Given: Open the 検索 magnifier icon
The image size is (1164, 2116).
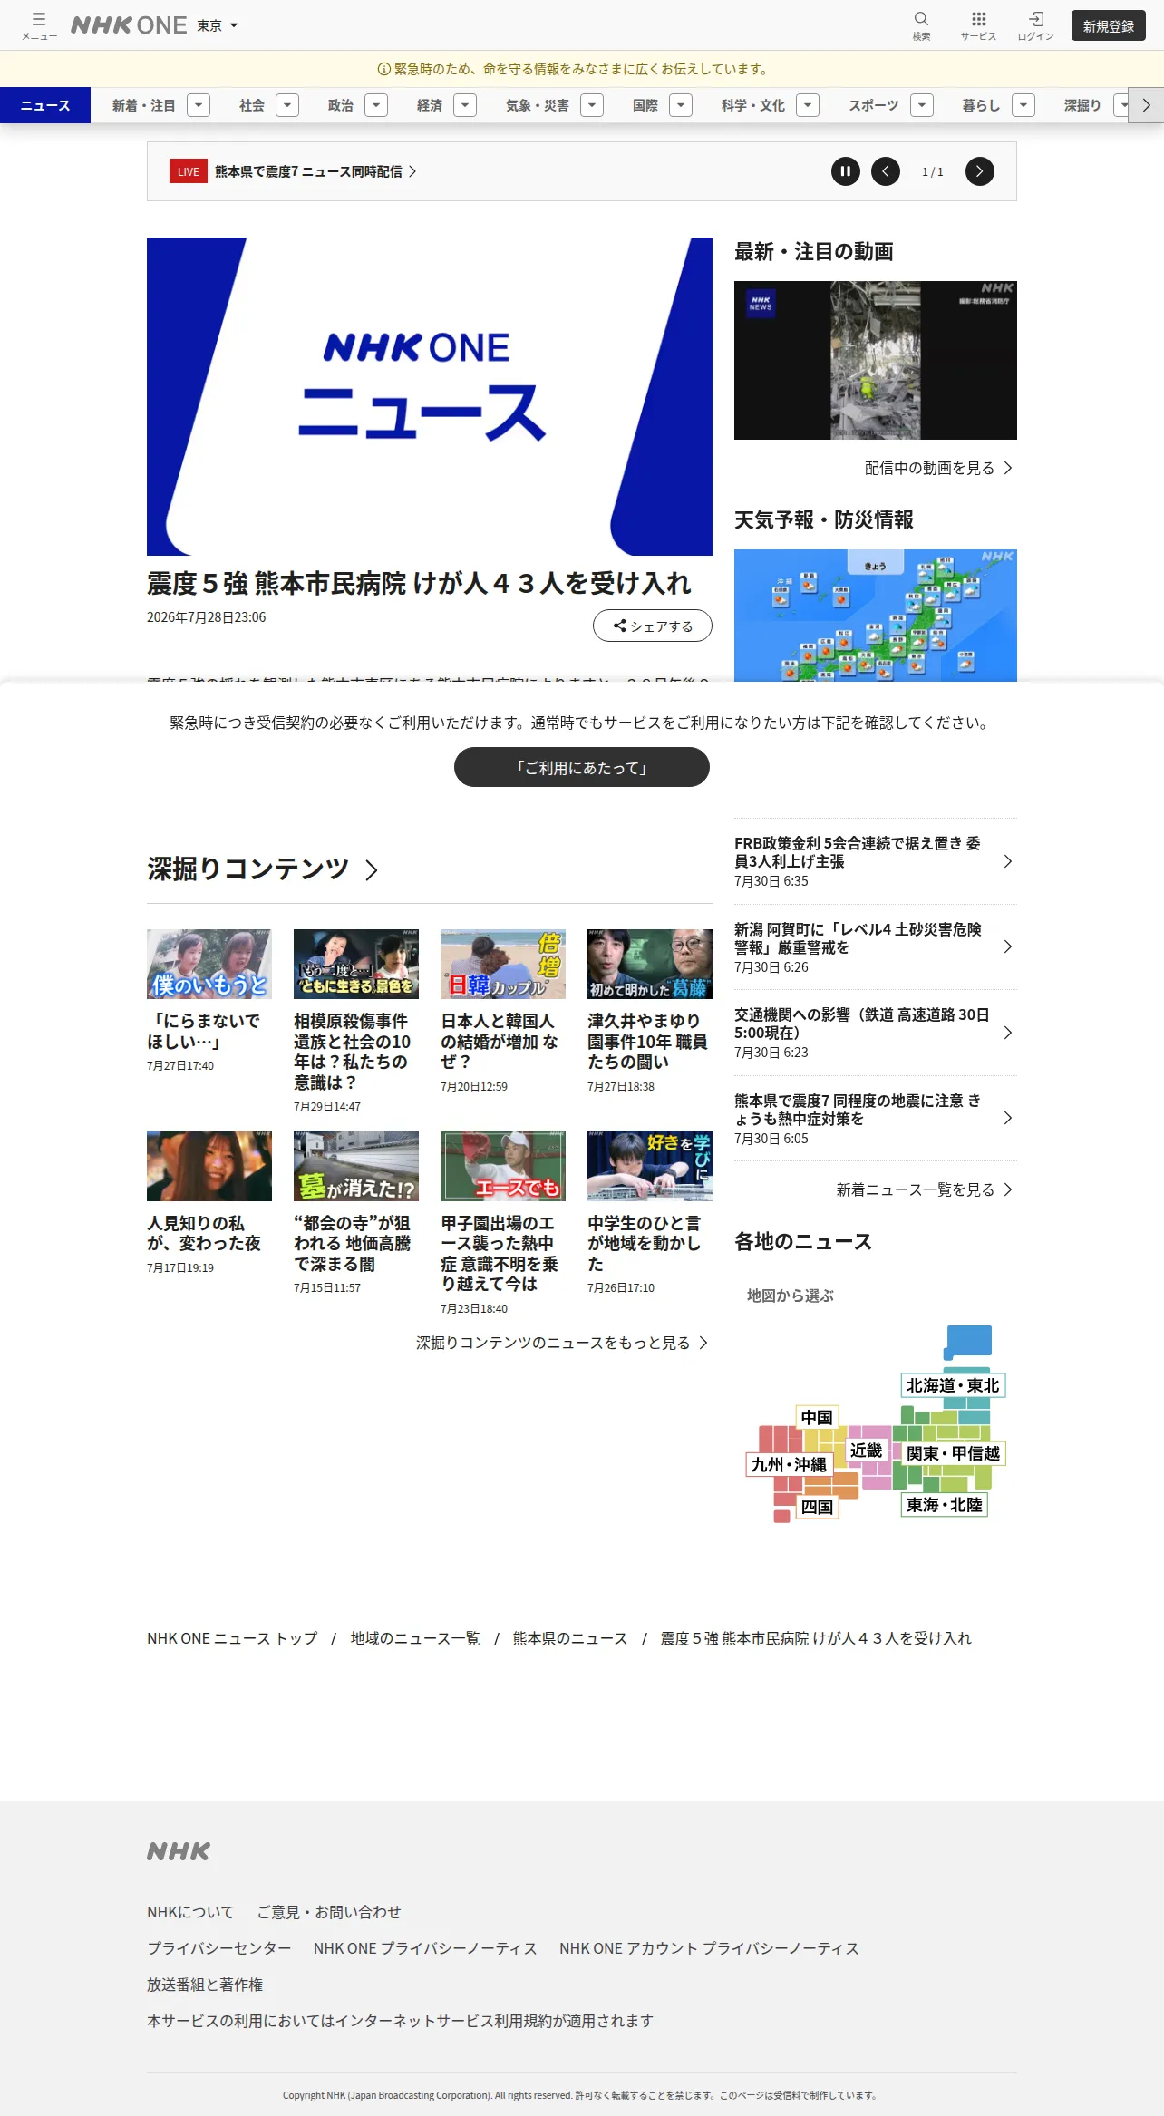Looking at the screenshot, I should 921,25.
